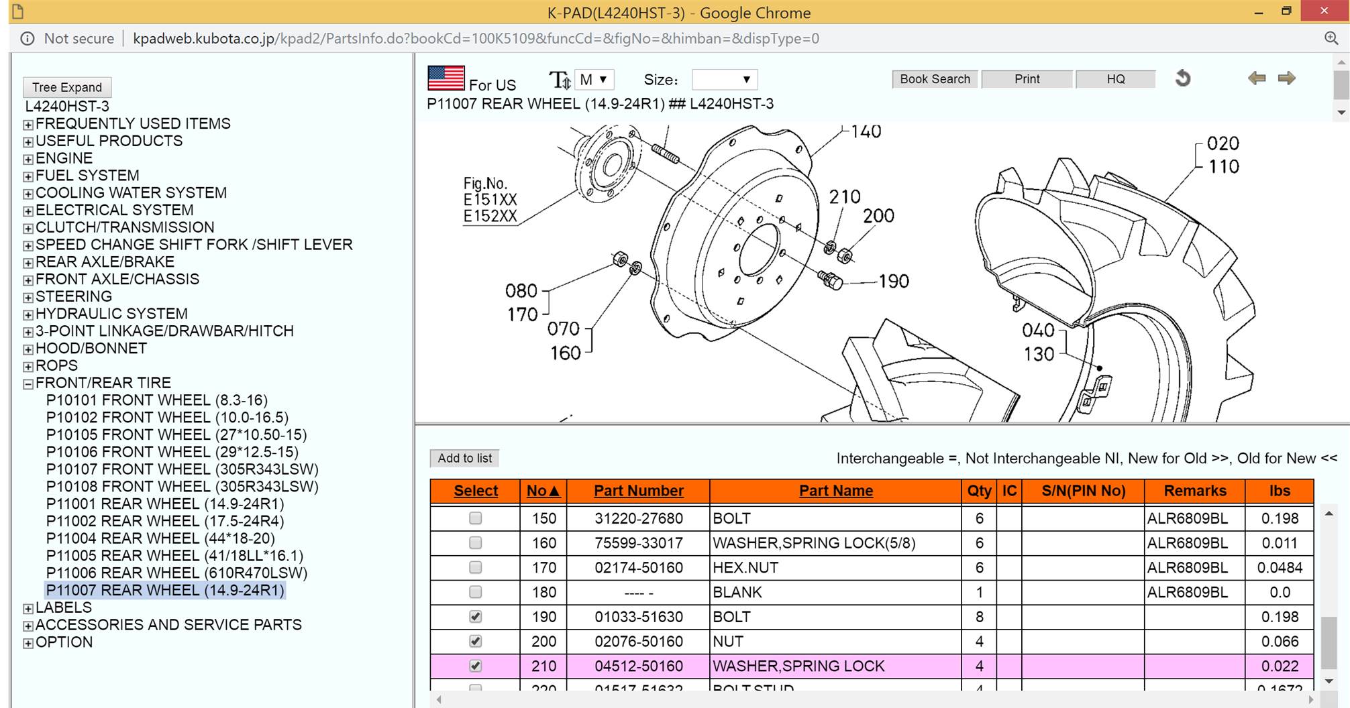Expand the FREQUENTLY USED ITEMS node

pyautogui.click(x=28, y=125)
